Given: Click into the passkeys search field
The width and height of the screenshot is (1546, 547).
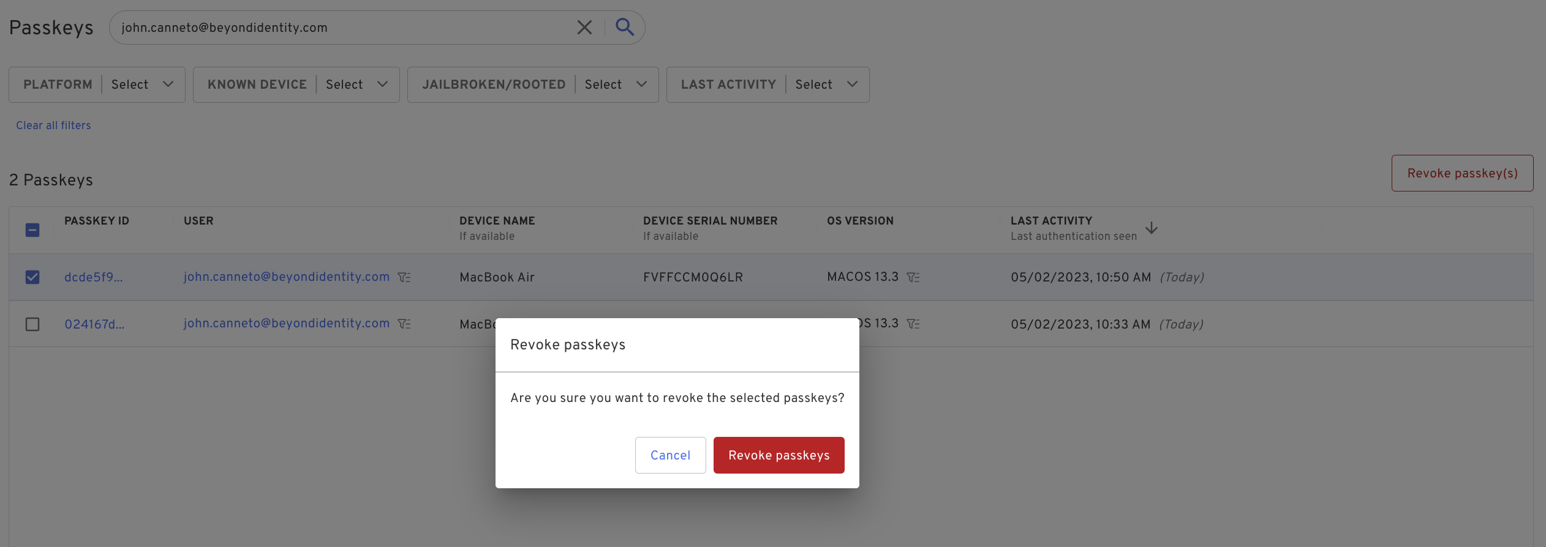Looking at the screenshot, I should (x=343, y=28).
